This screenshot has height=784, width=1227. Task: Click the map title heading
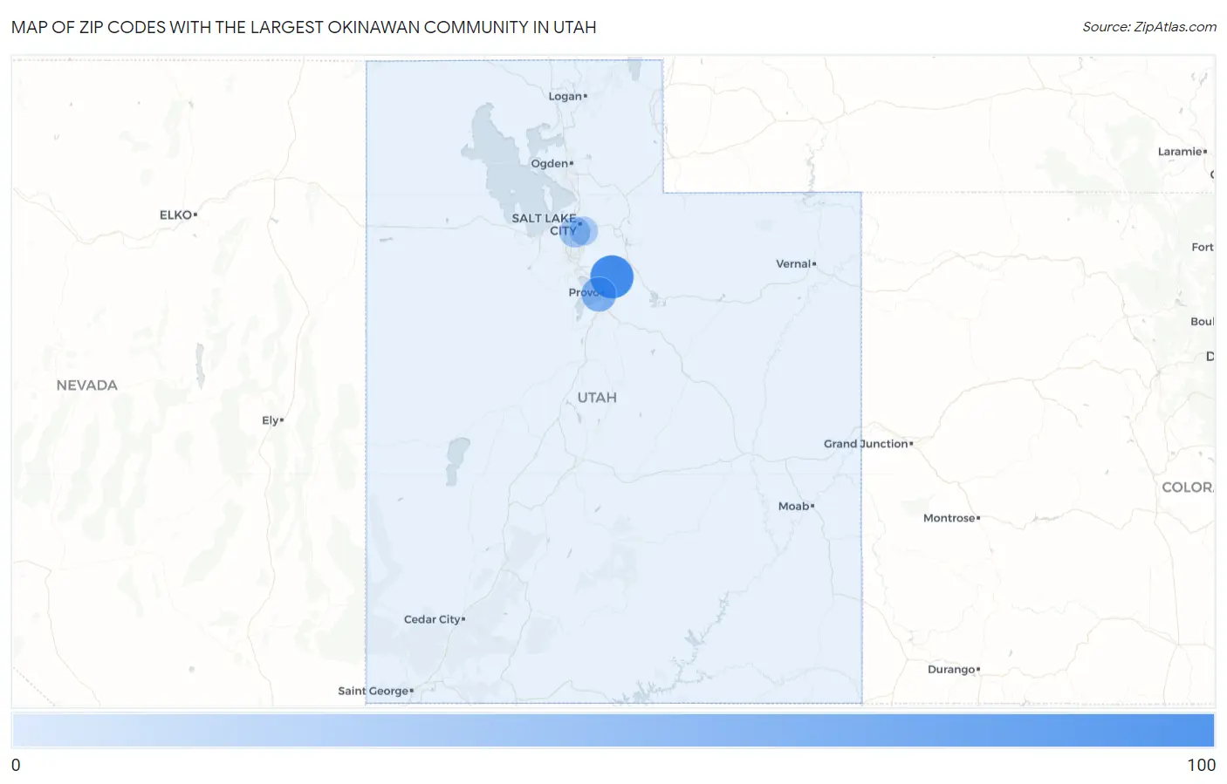pyautogui.click(x=304, y=27)
